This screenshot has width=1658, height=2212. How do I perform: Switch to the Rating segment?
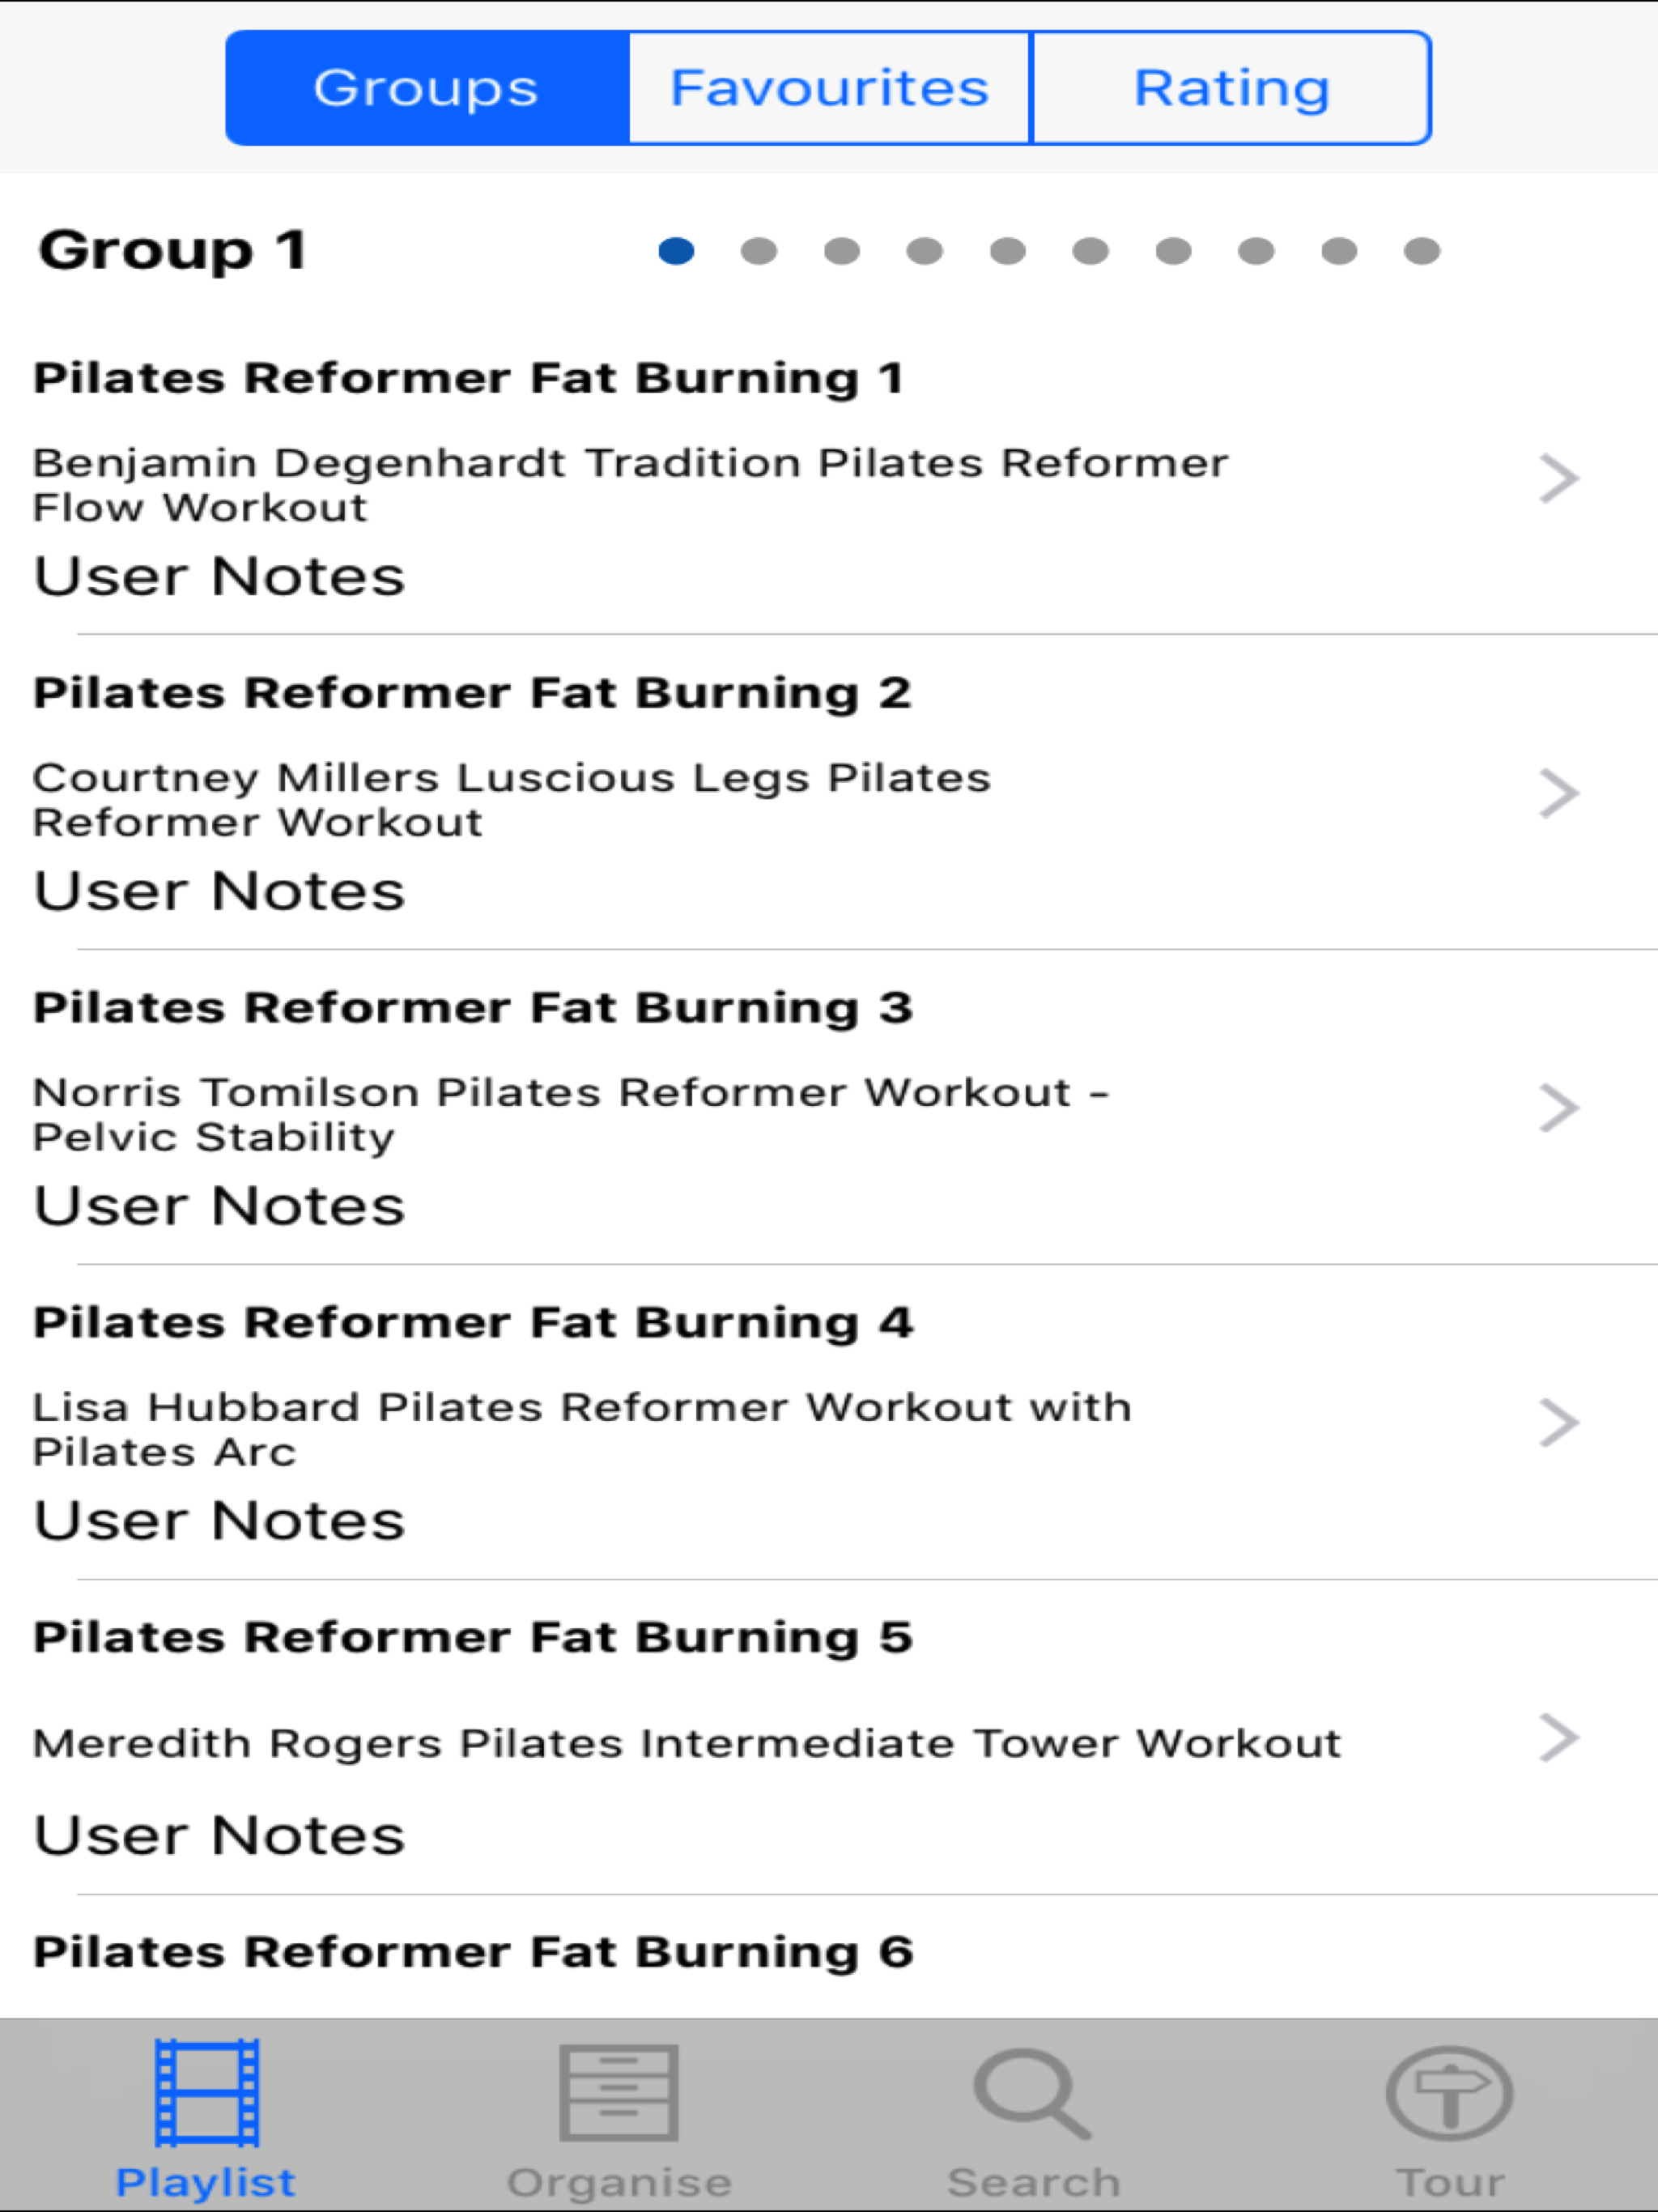click(1231, 88)
